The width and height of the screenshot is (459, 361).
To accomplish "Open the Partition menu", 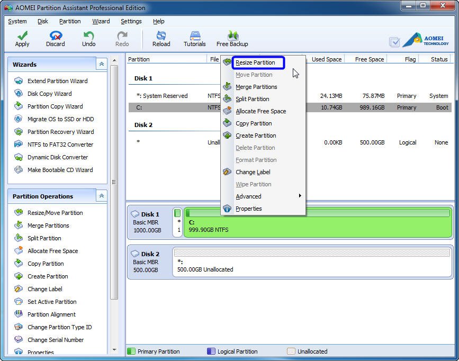I will (70, 21).
